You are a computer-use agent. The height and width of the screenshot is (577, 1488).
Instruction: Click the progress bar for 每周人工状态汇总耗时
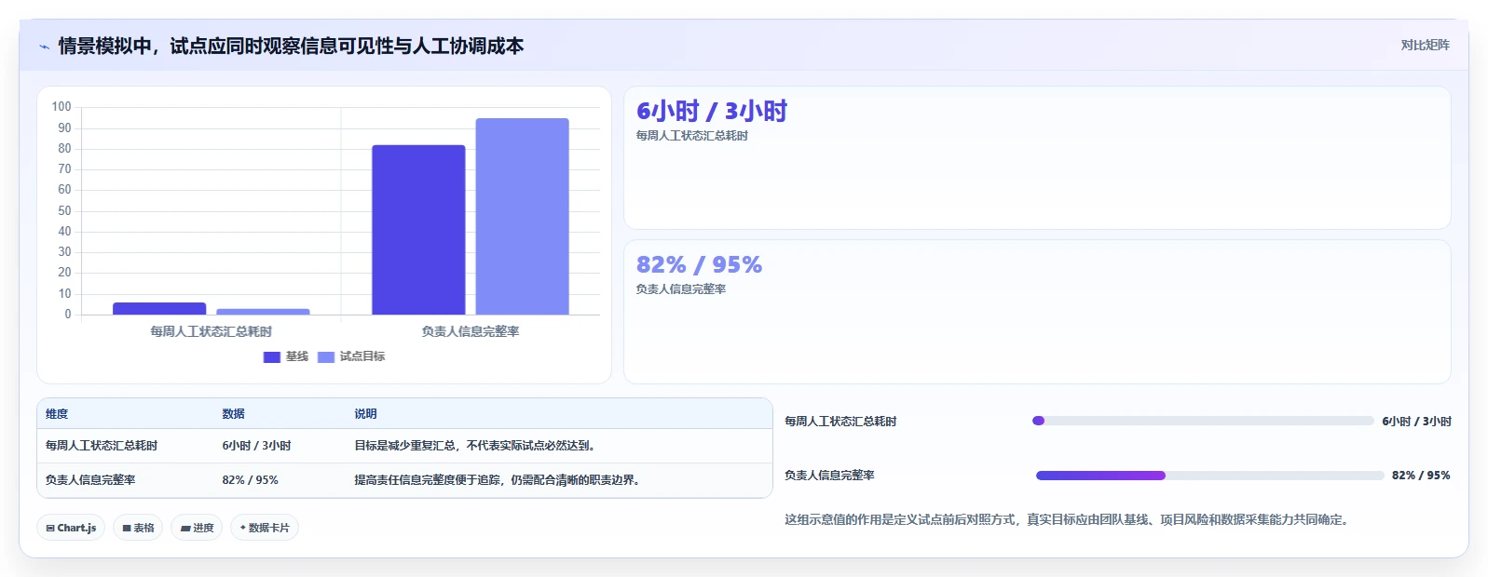(1203, 421)
